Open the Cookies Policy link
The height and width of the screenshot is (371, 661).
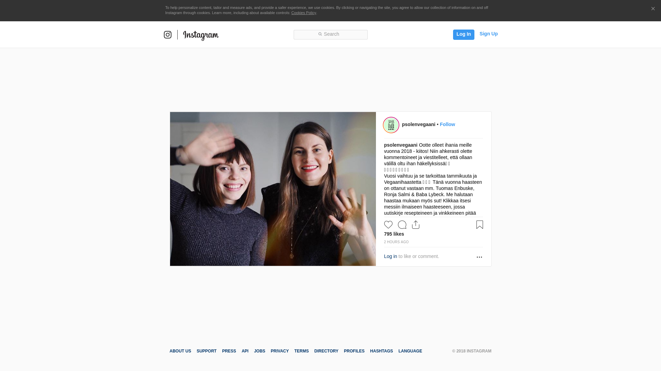[303, 13]
